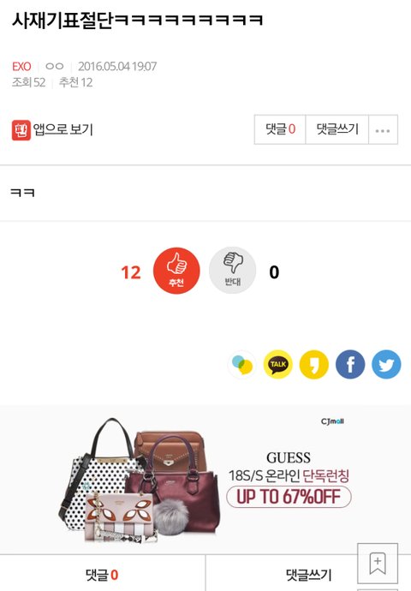
Task: Tap the bookmark plus icon
Action: pos(378,564)
